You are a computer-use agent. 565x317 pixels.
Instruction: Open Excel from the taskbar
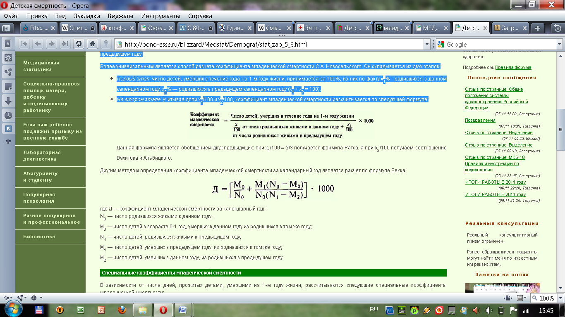click(80, 309)
